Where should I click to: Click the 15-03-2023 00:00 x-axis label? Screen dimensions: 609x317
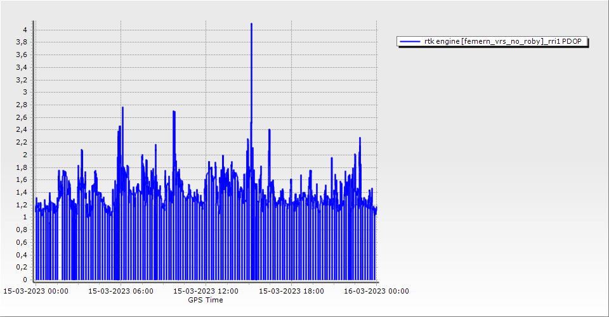(36, 292)
